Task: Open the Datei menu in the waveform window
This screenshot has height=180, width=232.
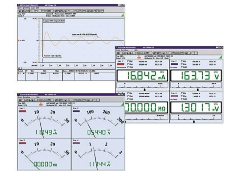Action: click(19, 8)
